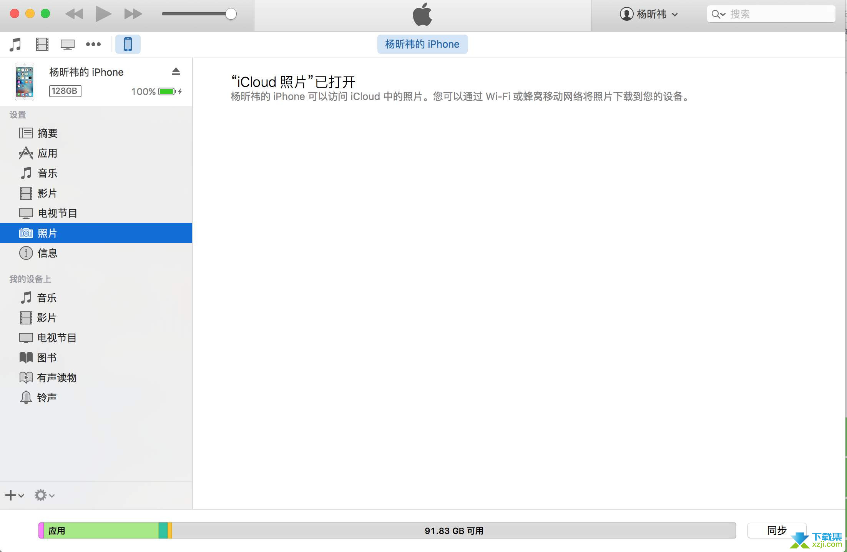Open 铃声 ringtones on device
Viewport: 847px width, 552px height.
[x=96, y=397]
